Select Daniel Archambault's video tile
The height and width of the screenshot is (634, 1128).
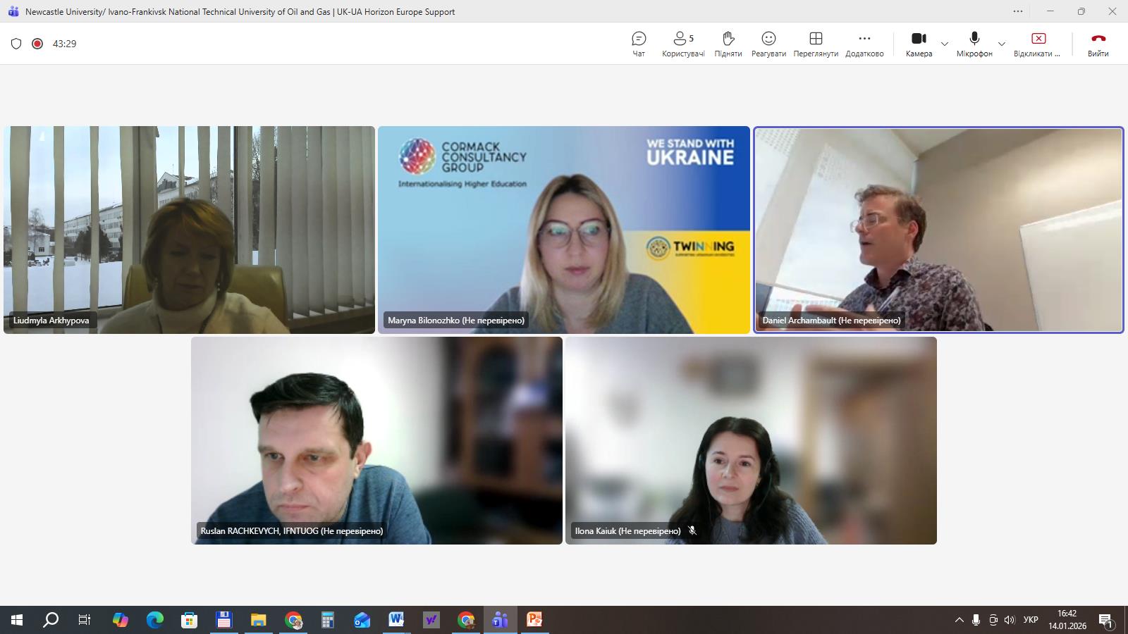(x=938, y=229)
